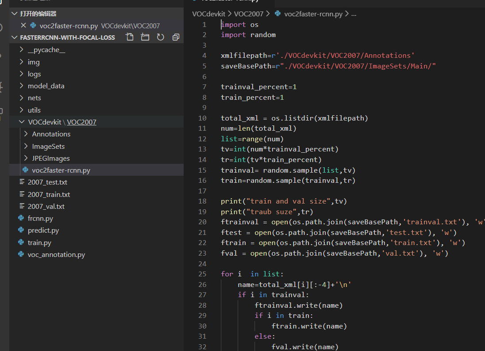Select voc2faster-rcnn.py entry in open editors

[x=96, y=26]
